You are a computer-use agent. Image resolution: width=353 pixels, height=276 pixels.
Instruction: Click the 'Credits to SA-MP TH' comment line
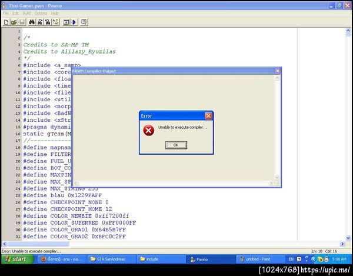tap(56, 45)
